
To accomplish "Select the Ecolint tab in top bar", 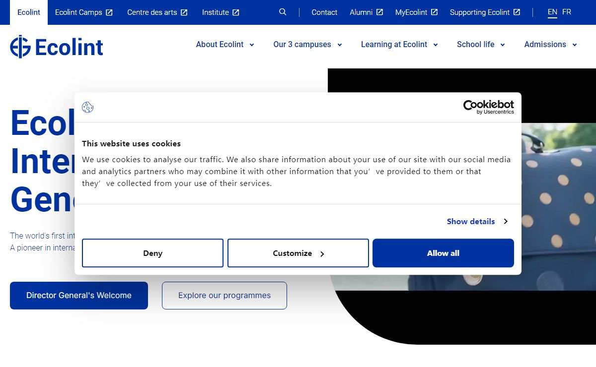I will point(29,12).
